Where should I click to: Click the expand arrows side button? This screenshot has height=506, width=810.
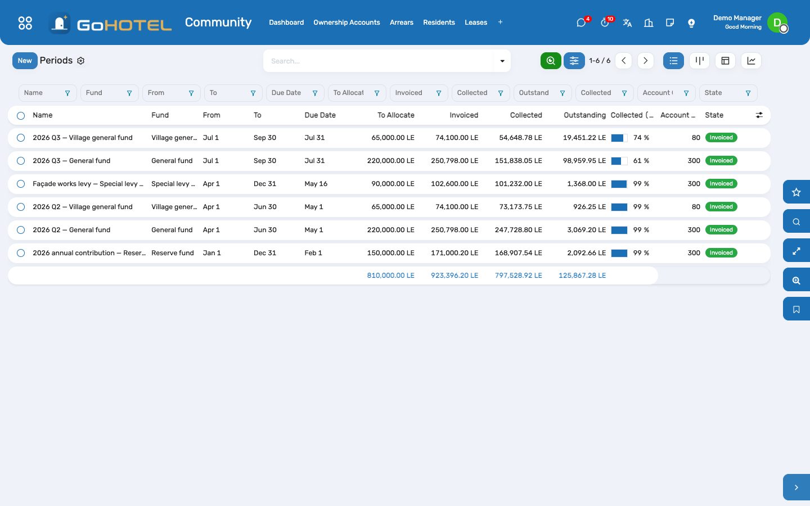[796, 251]
